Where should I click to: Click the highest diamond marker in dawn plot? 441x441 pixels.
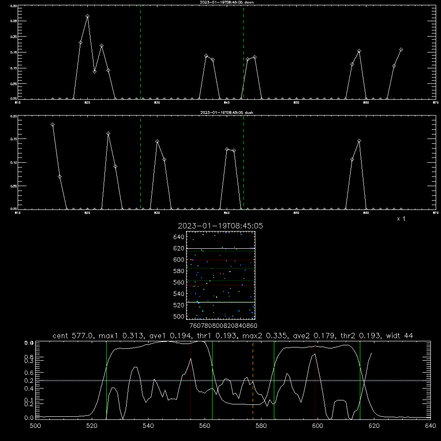tap(87, 16)
